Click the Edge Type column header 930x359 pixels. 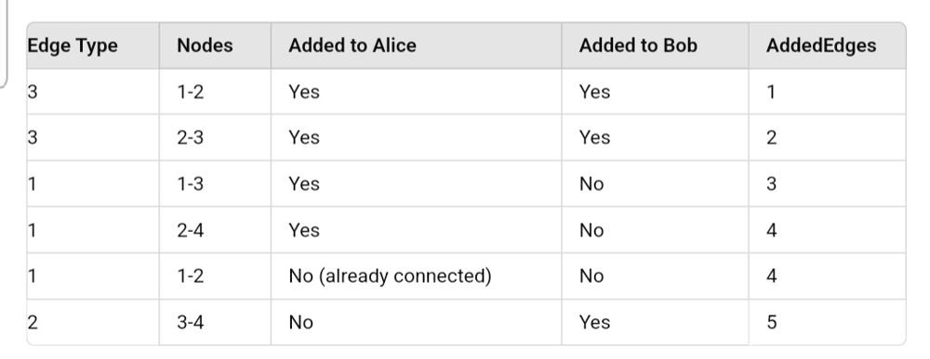[x=92, y=45]
